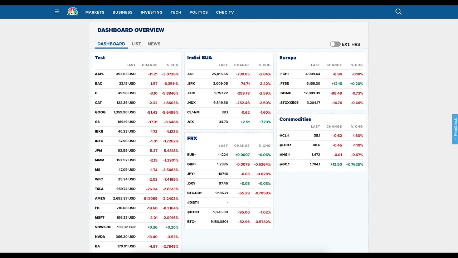Select the .STOXX50E index symbol
458x258 pixels.
pos(289,103)
